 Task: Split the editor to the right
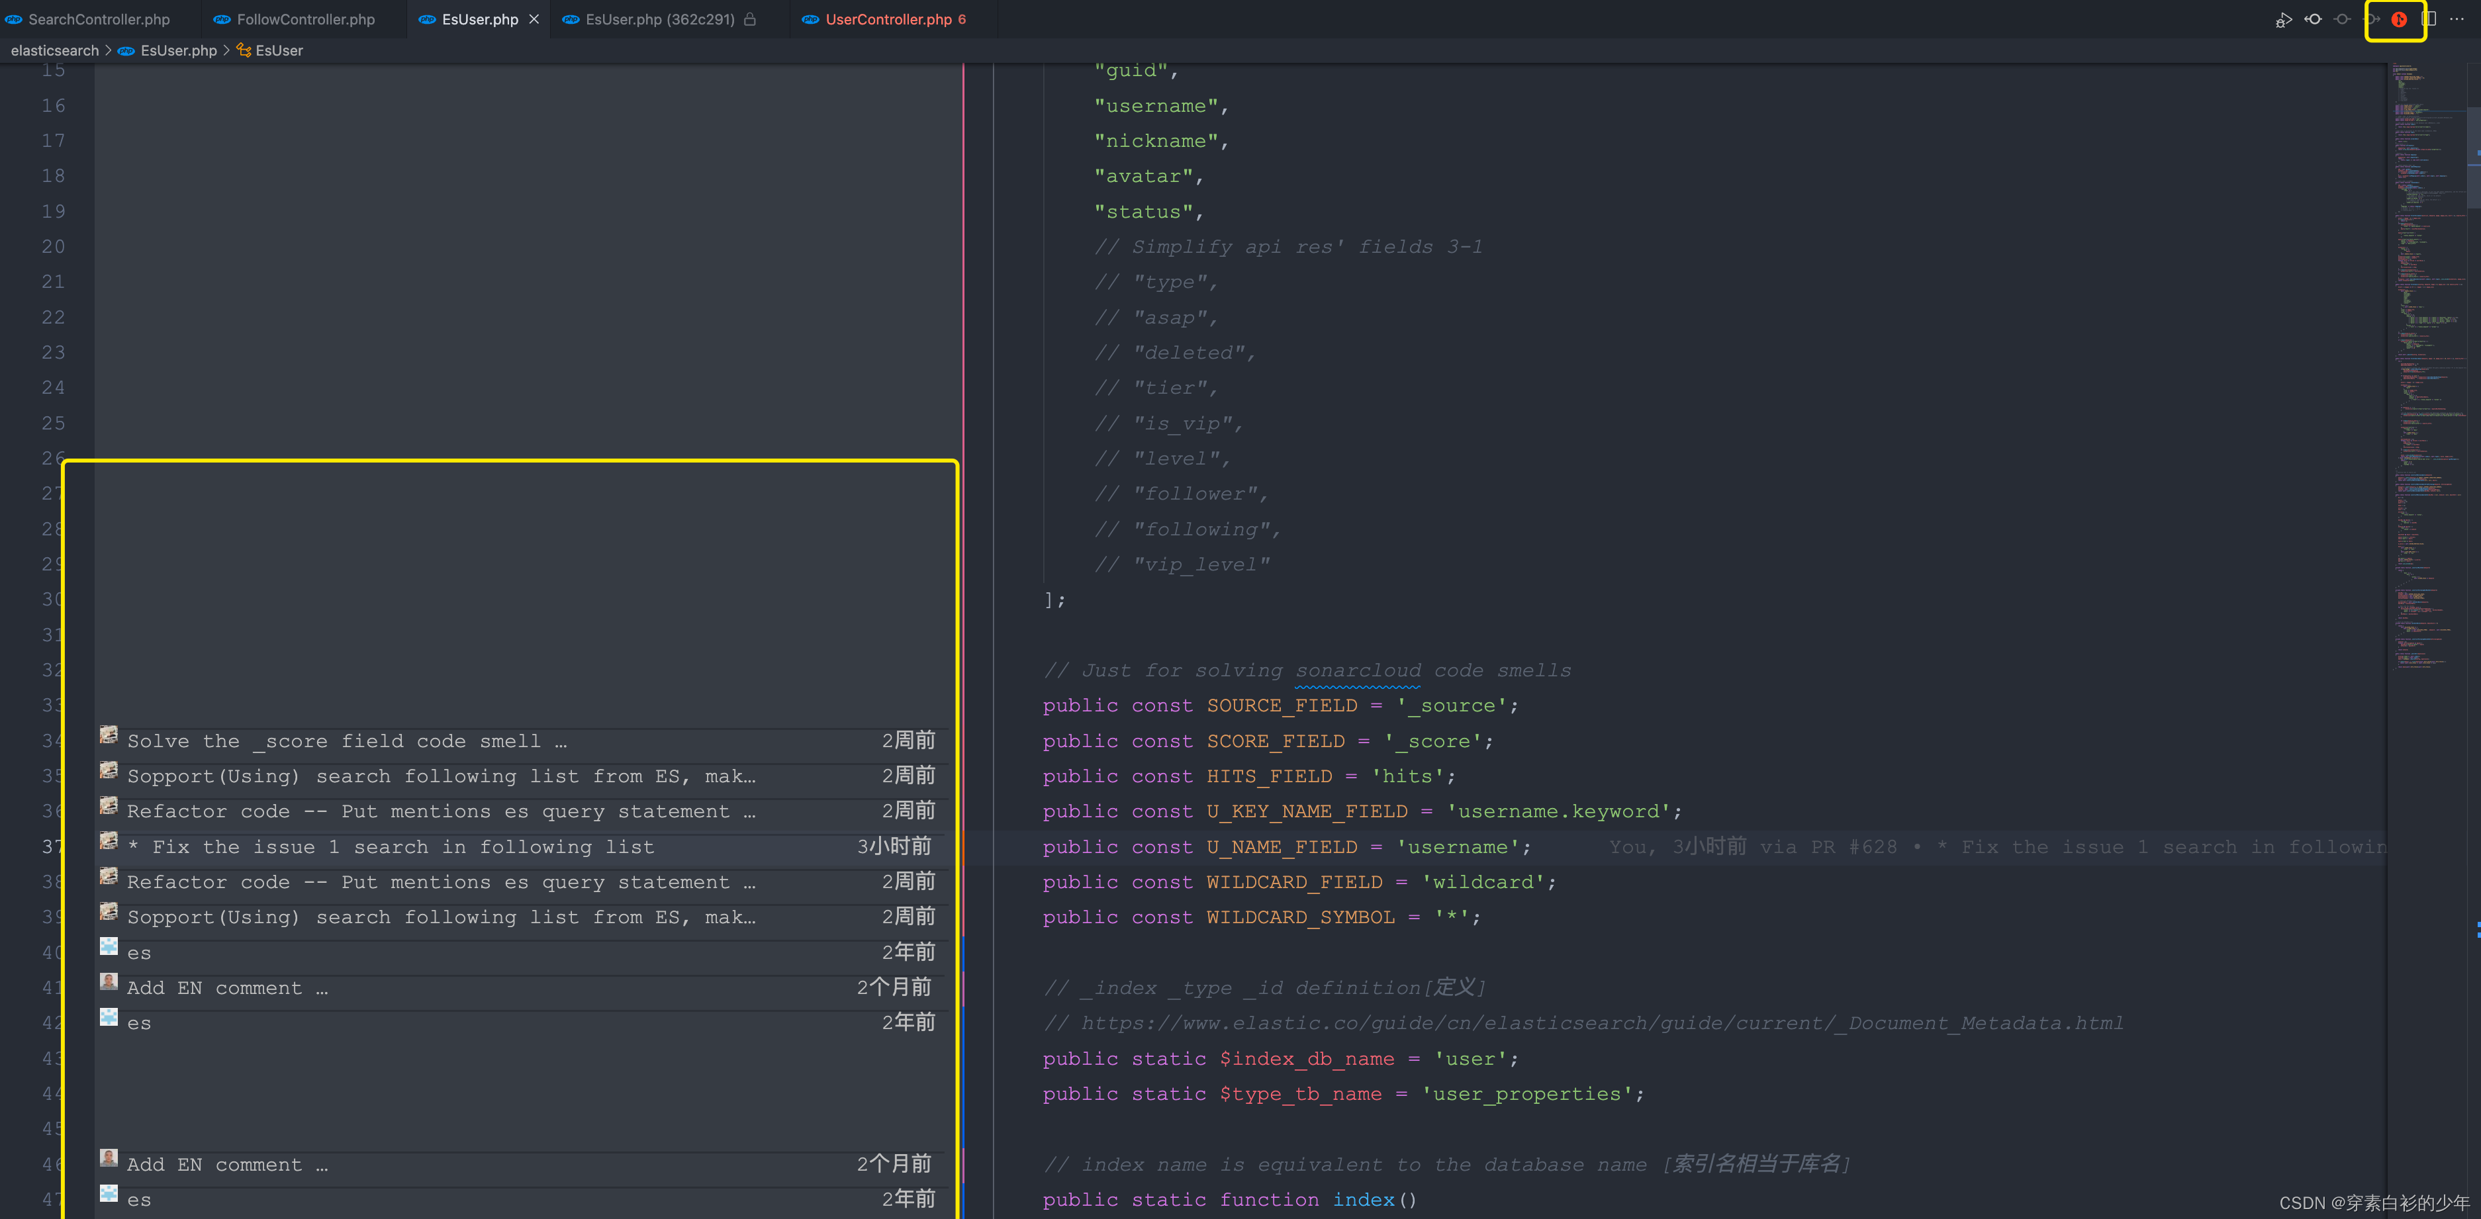[x=2428, y=19]
